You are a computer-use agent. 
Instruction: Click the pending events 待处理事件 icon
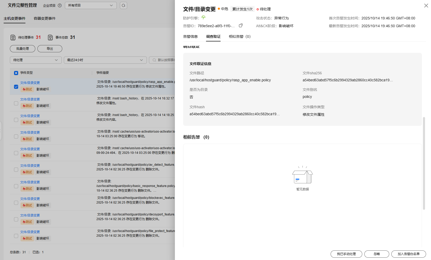(x=13, y=38)
